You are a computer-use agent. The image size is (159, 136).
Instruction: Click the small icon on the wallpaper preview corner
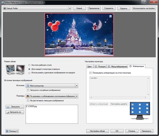pos(111,16)
